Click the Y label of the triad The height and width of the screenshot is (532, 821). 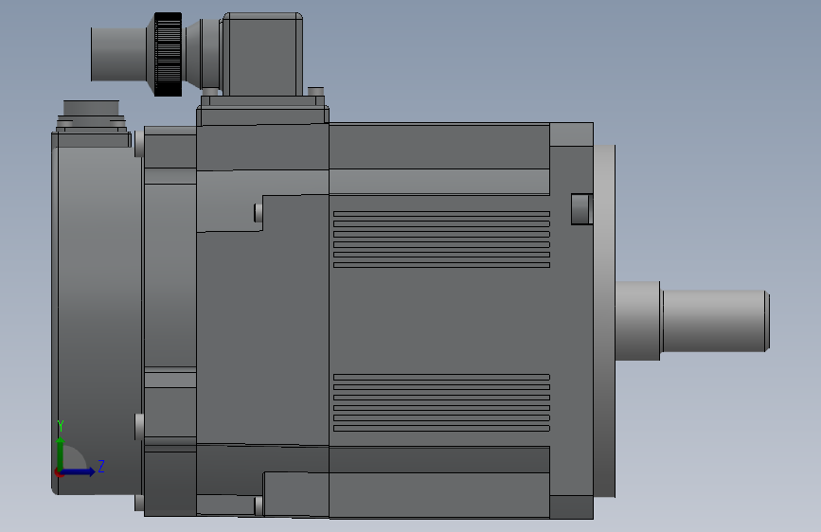click(x=61, y=426)
